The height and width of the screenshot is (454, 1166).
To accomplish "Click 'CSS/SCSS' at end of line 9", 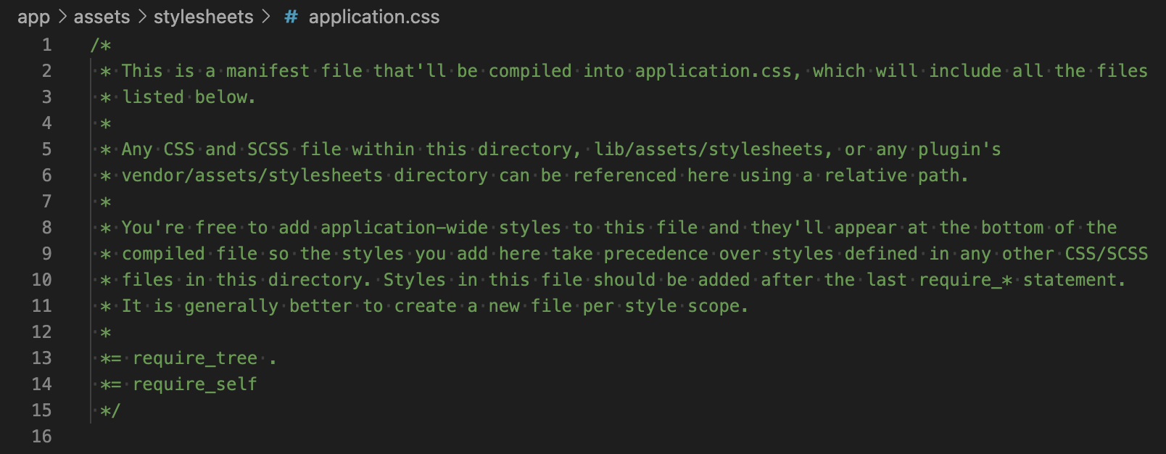I will (1107, 254).
